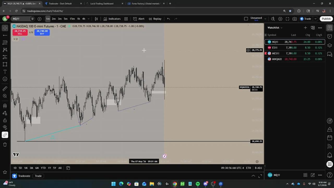Toggle stay in drawing mode
The width and height of the screenshot is (334, 188).
[5, 113]
